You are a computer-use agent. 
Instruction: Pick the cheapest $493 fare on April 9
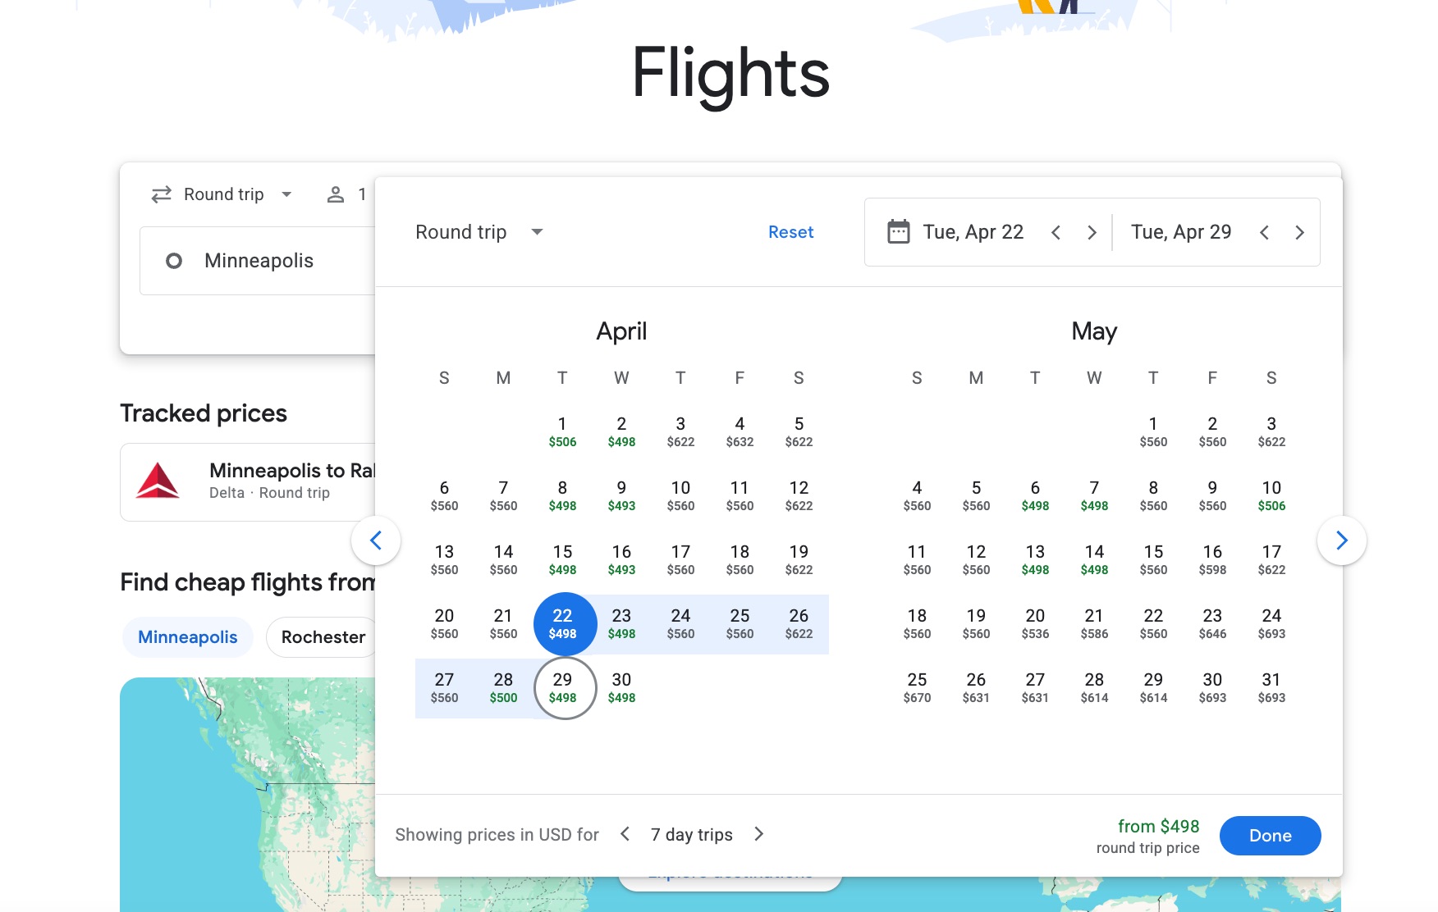coord(621,496)
